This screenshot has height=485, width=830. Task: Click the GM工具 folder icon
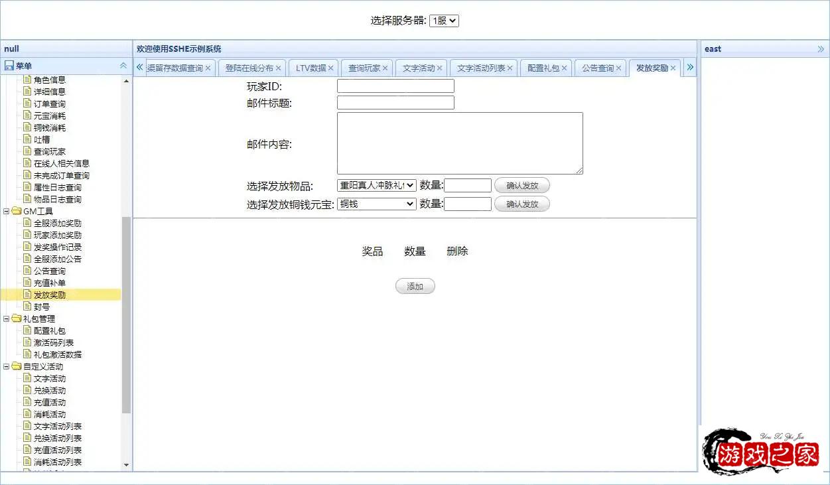point(17,212)
